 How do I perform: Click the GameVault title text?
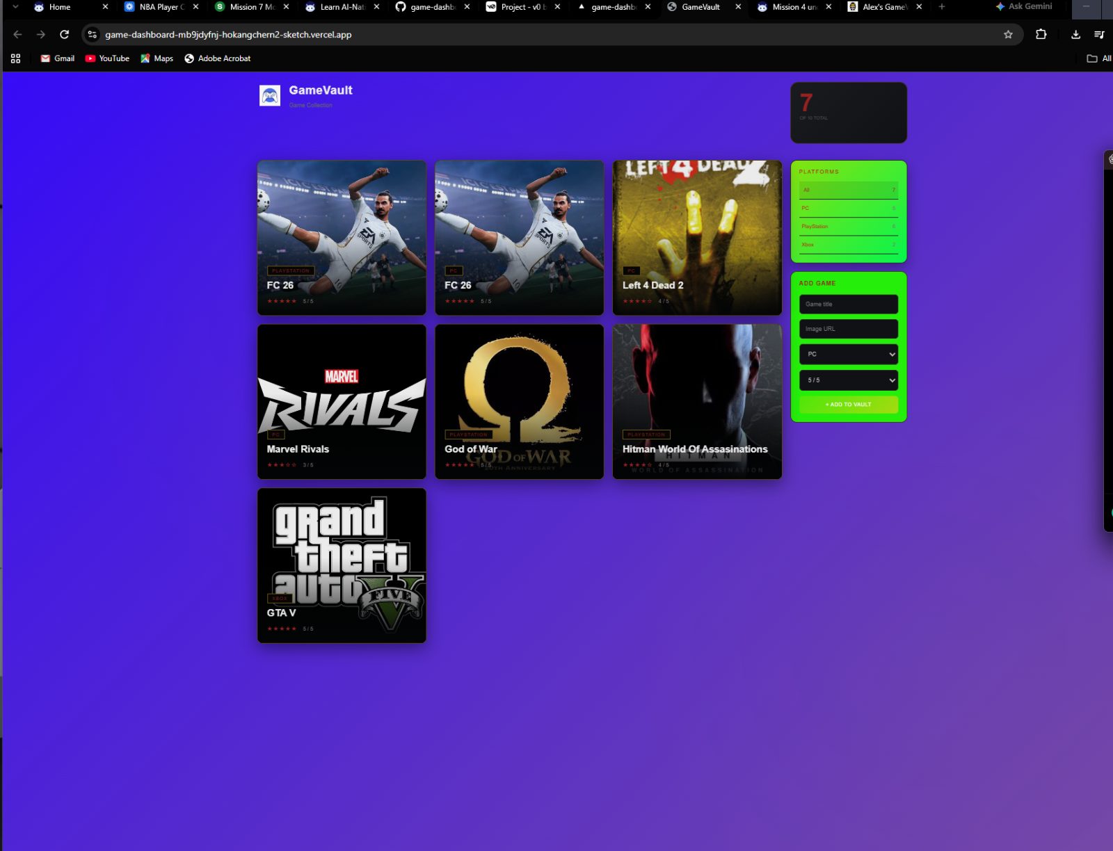(x=321, y=90)
